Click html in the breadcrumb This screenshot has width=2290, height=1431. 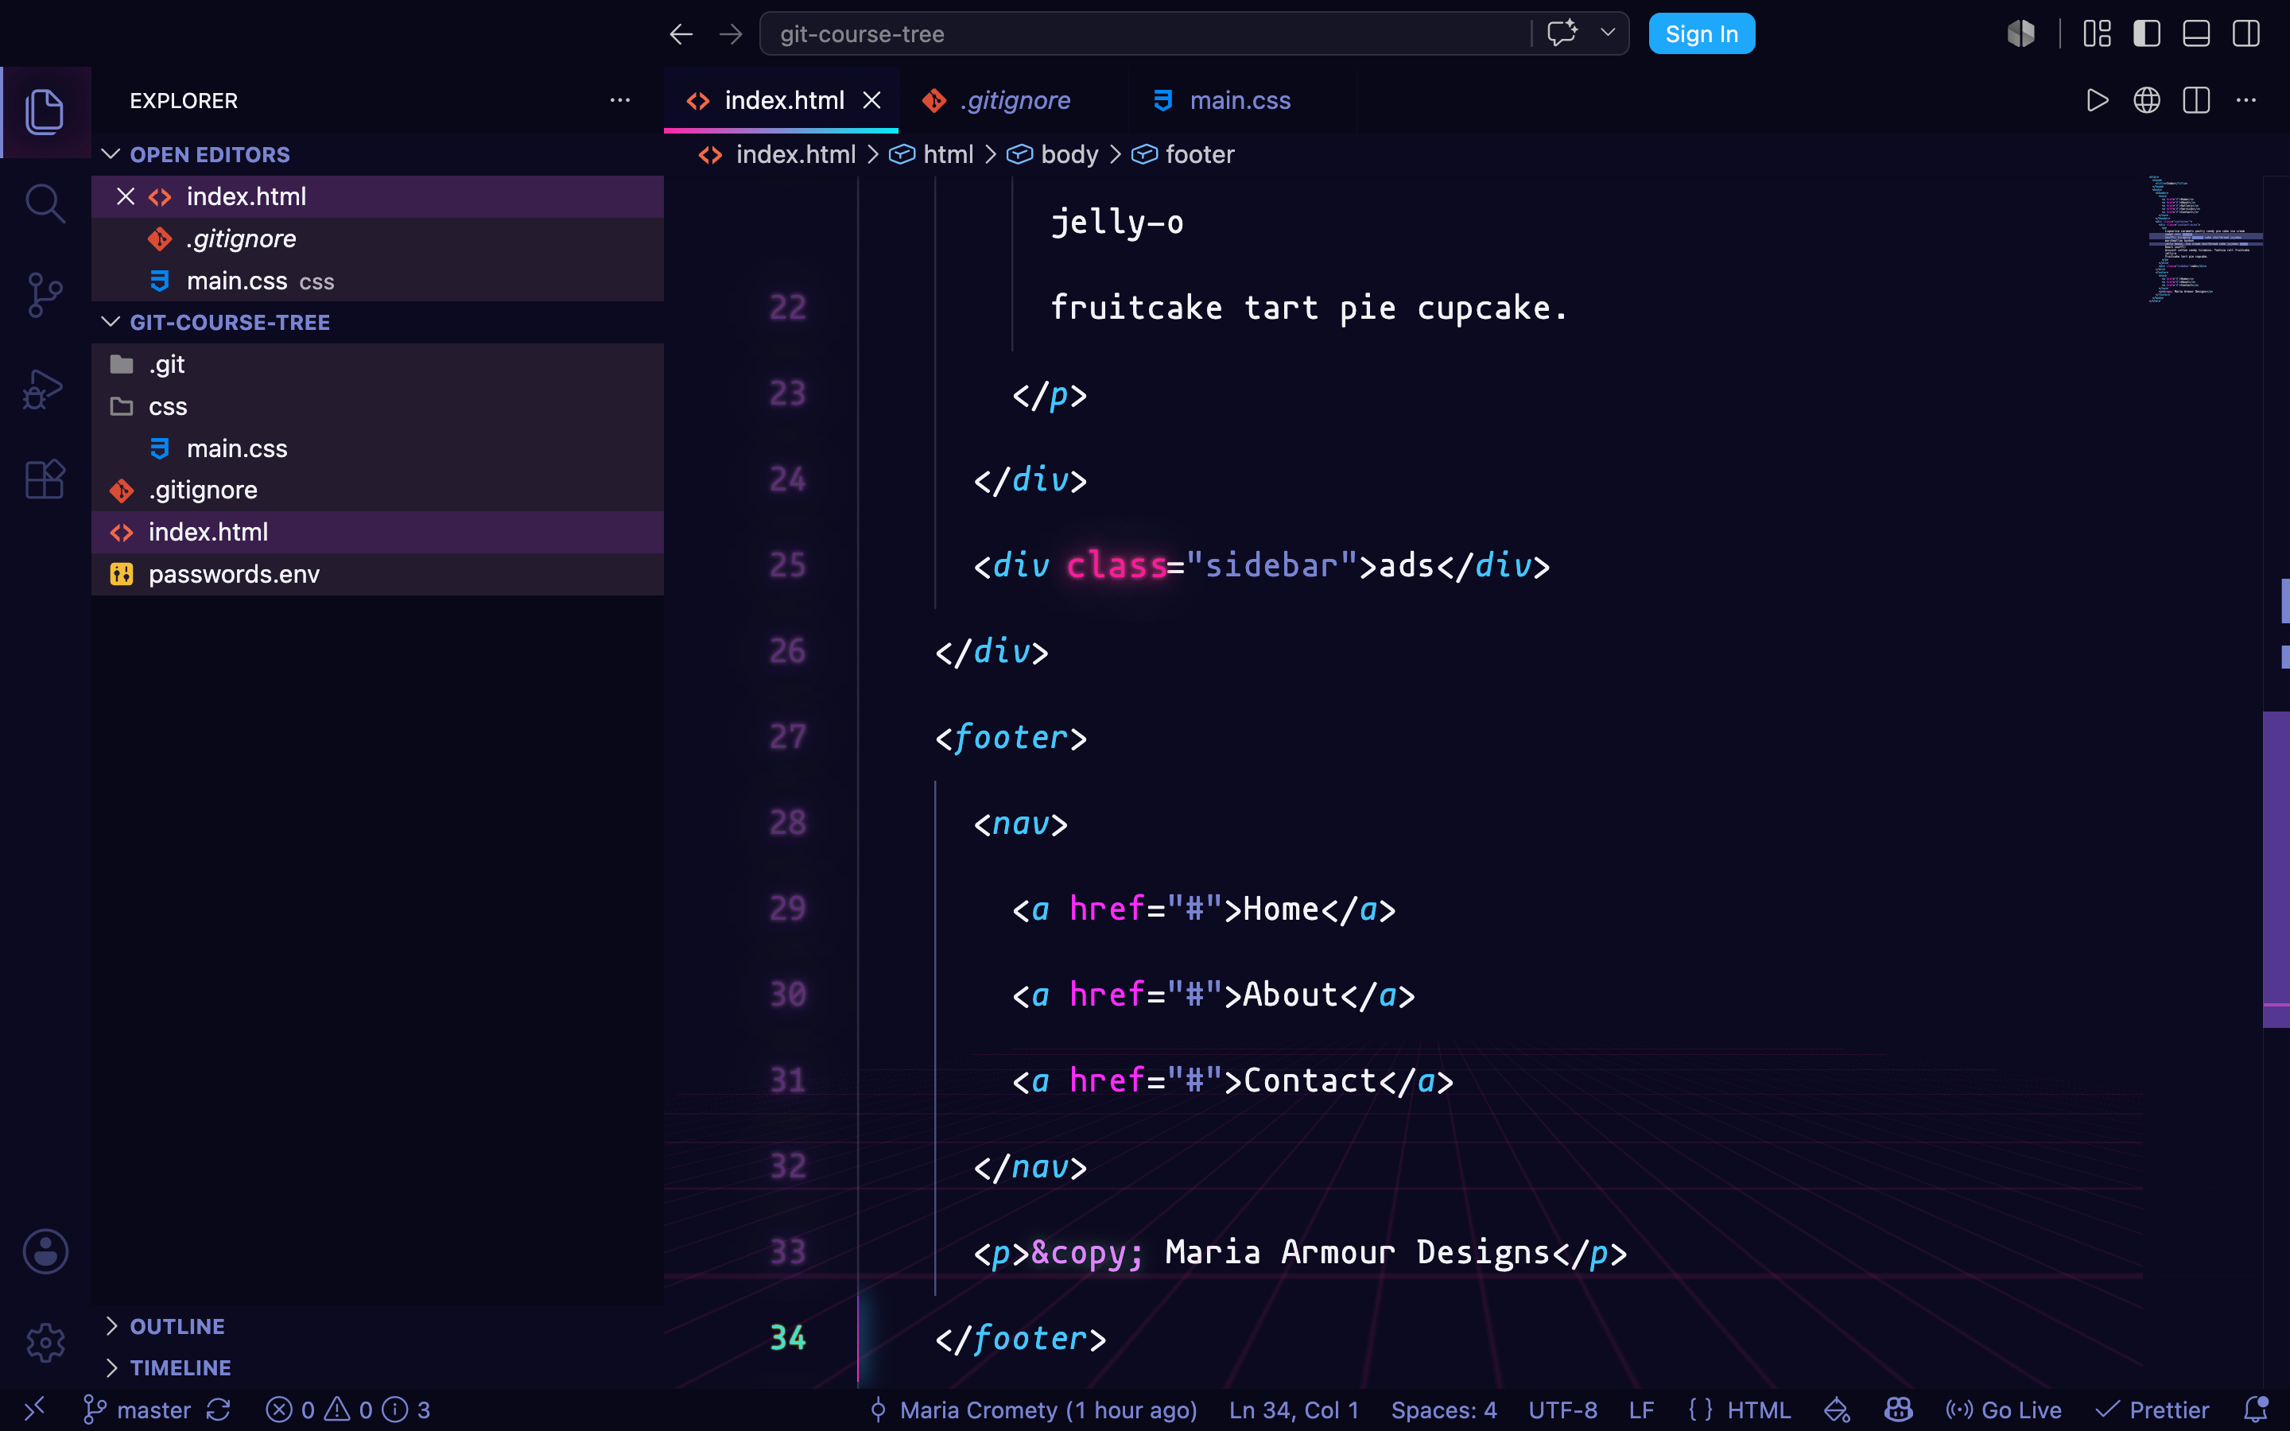[948, 154]
